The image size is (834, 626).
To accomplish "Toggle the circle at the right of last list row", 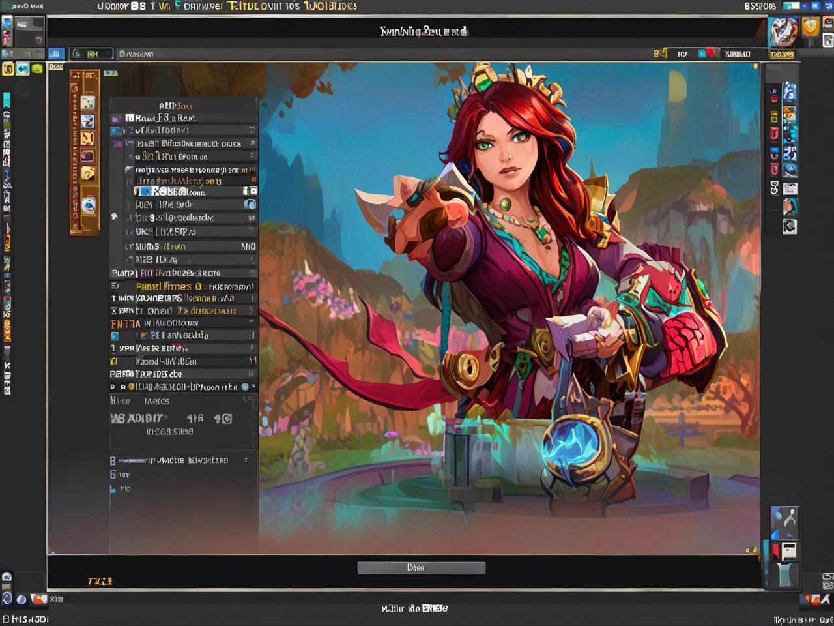I will coord(245,387).
